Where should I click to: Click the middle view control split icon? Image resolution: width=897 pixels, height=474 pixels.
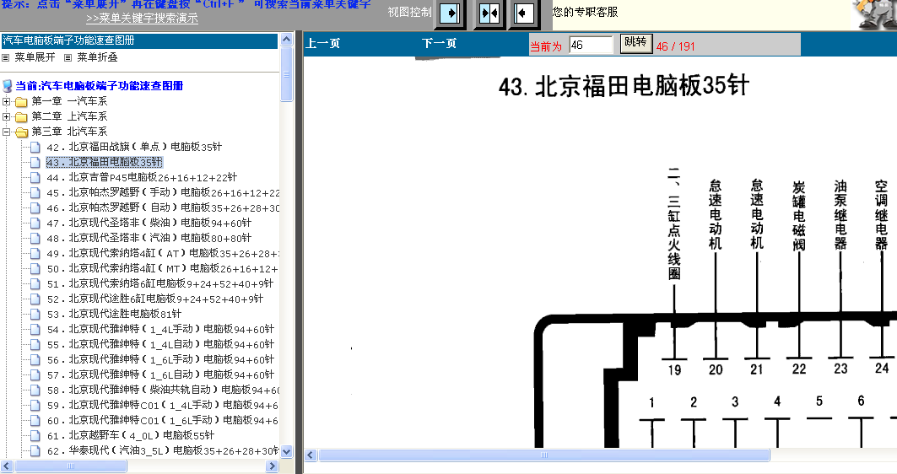(x=489, y=13)
